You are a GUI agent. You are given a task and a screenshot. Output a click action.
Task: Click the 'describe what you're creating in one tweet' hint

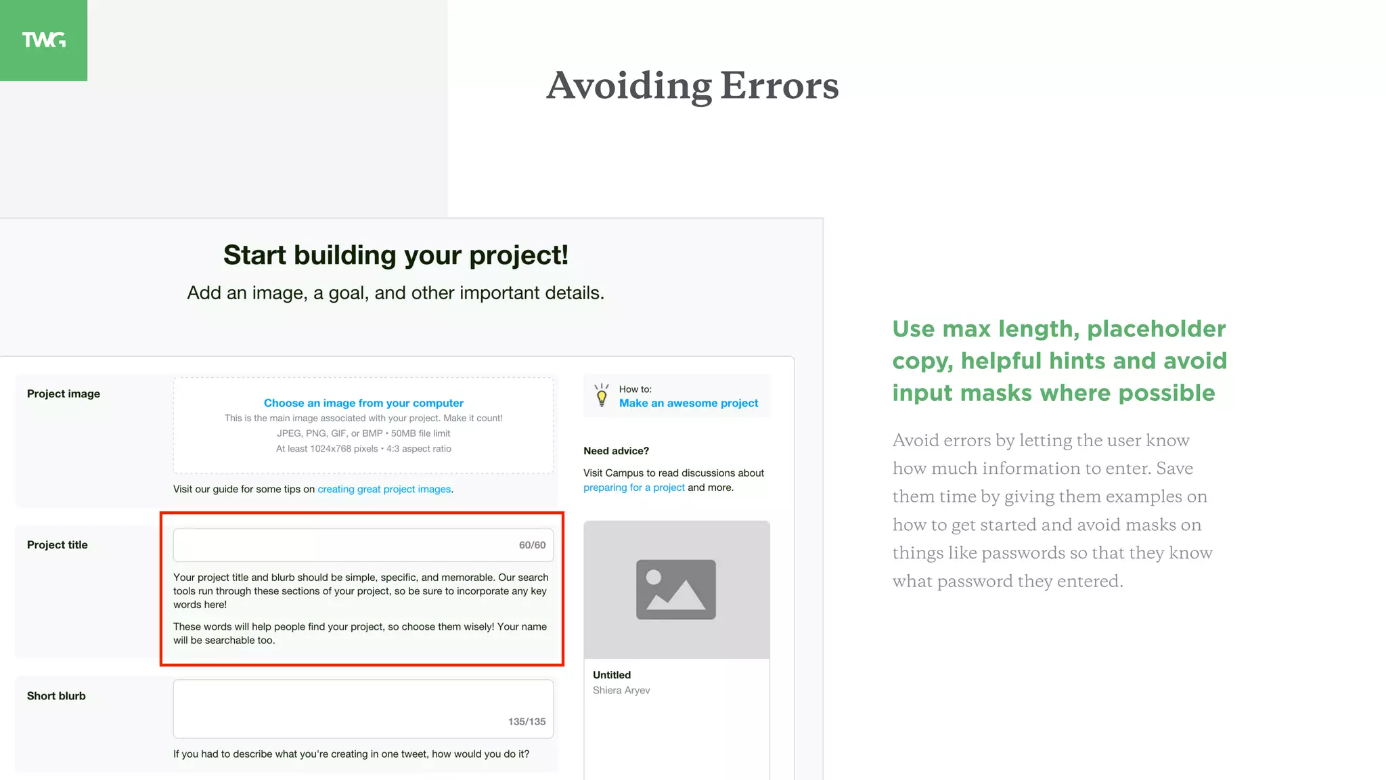351,754
